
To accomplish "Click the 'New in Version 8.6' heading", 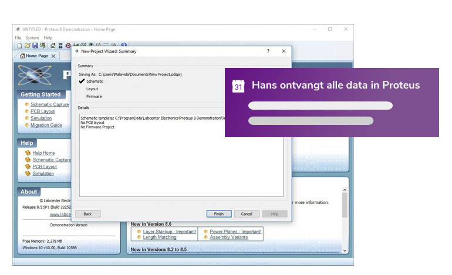I will pos(151,224).
